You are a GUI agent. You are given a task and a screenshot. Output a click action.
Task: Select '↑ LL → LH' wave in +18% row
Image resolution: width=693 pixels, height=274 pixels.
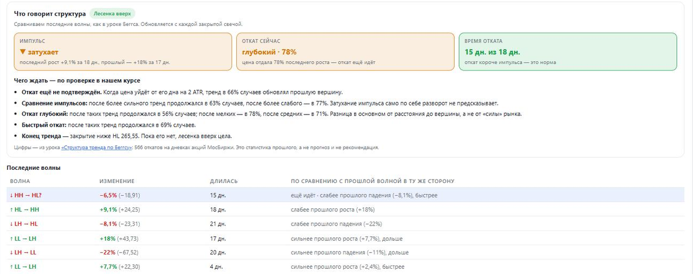23,238
